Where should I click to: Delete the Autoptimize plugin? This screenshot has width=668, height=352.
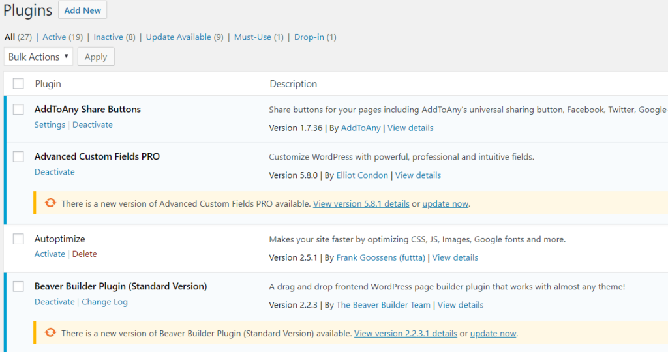pyautogui.click(x=84, y=254)
